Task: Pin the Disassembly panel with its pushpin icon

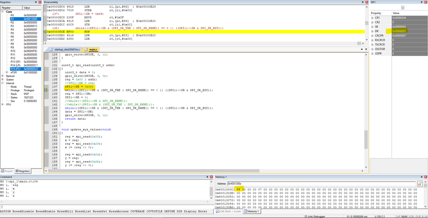Action: (x=363, y=2)
